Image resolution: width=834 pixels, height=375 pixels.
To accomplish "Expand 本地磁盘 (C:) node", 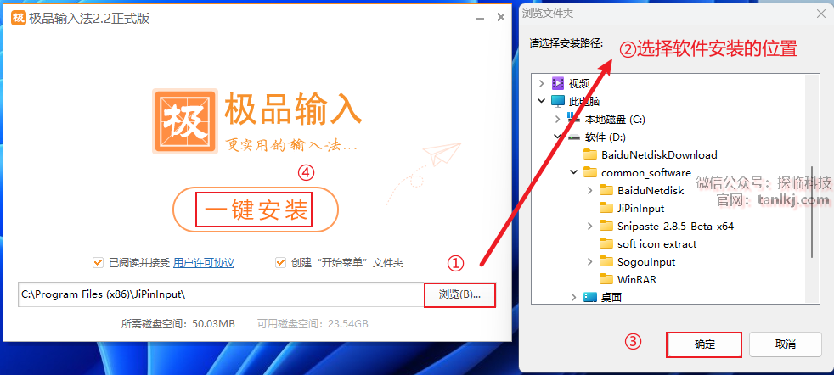I will point(557,119).
